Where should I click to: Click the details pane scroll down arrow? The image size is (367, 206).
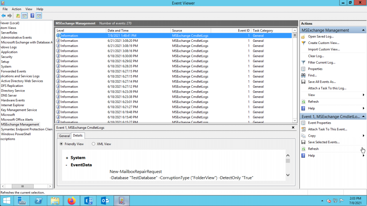point(288,175)
